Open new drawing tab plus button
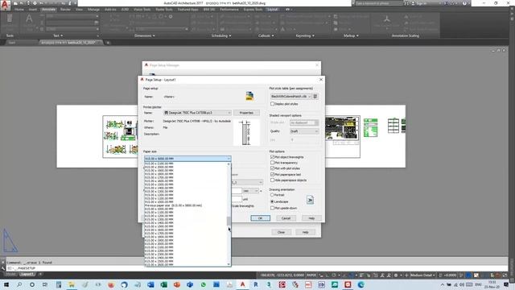Image resolution: width=515 pixels, height=290 pixels. point(108,43)
